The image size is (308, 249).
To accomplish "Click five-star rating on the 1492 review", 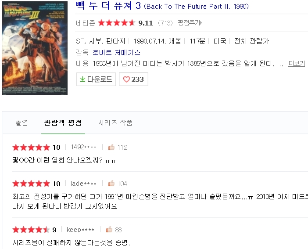I will pos(31,147).
